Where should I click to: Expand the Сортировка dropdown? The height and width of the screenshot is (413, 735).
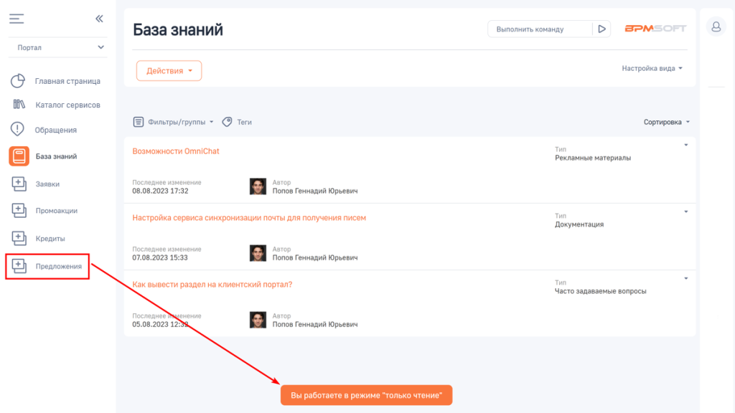(666, 122)
